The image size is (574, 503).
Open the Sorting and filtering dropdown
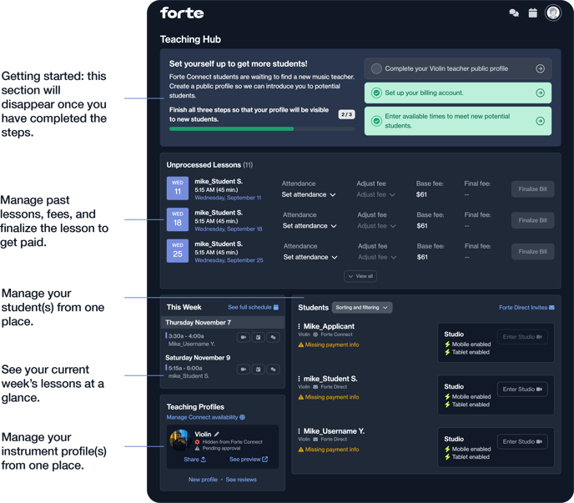362,308
